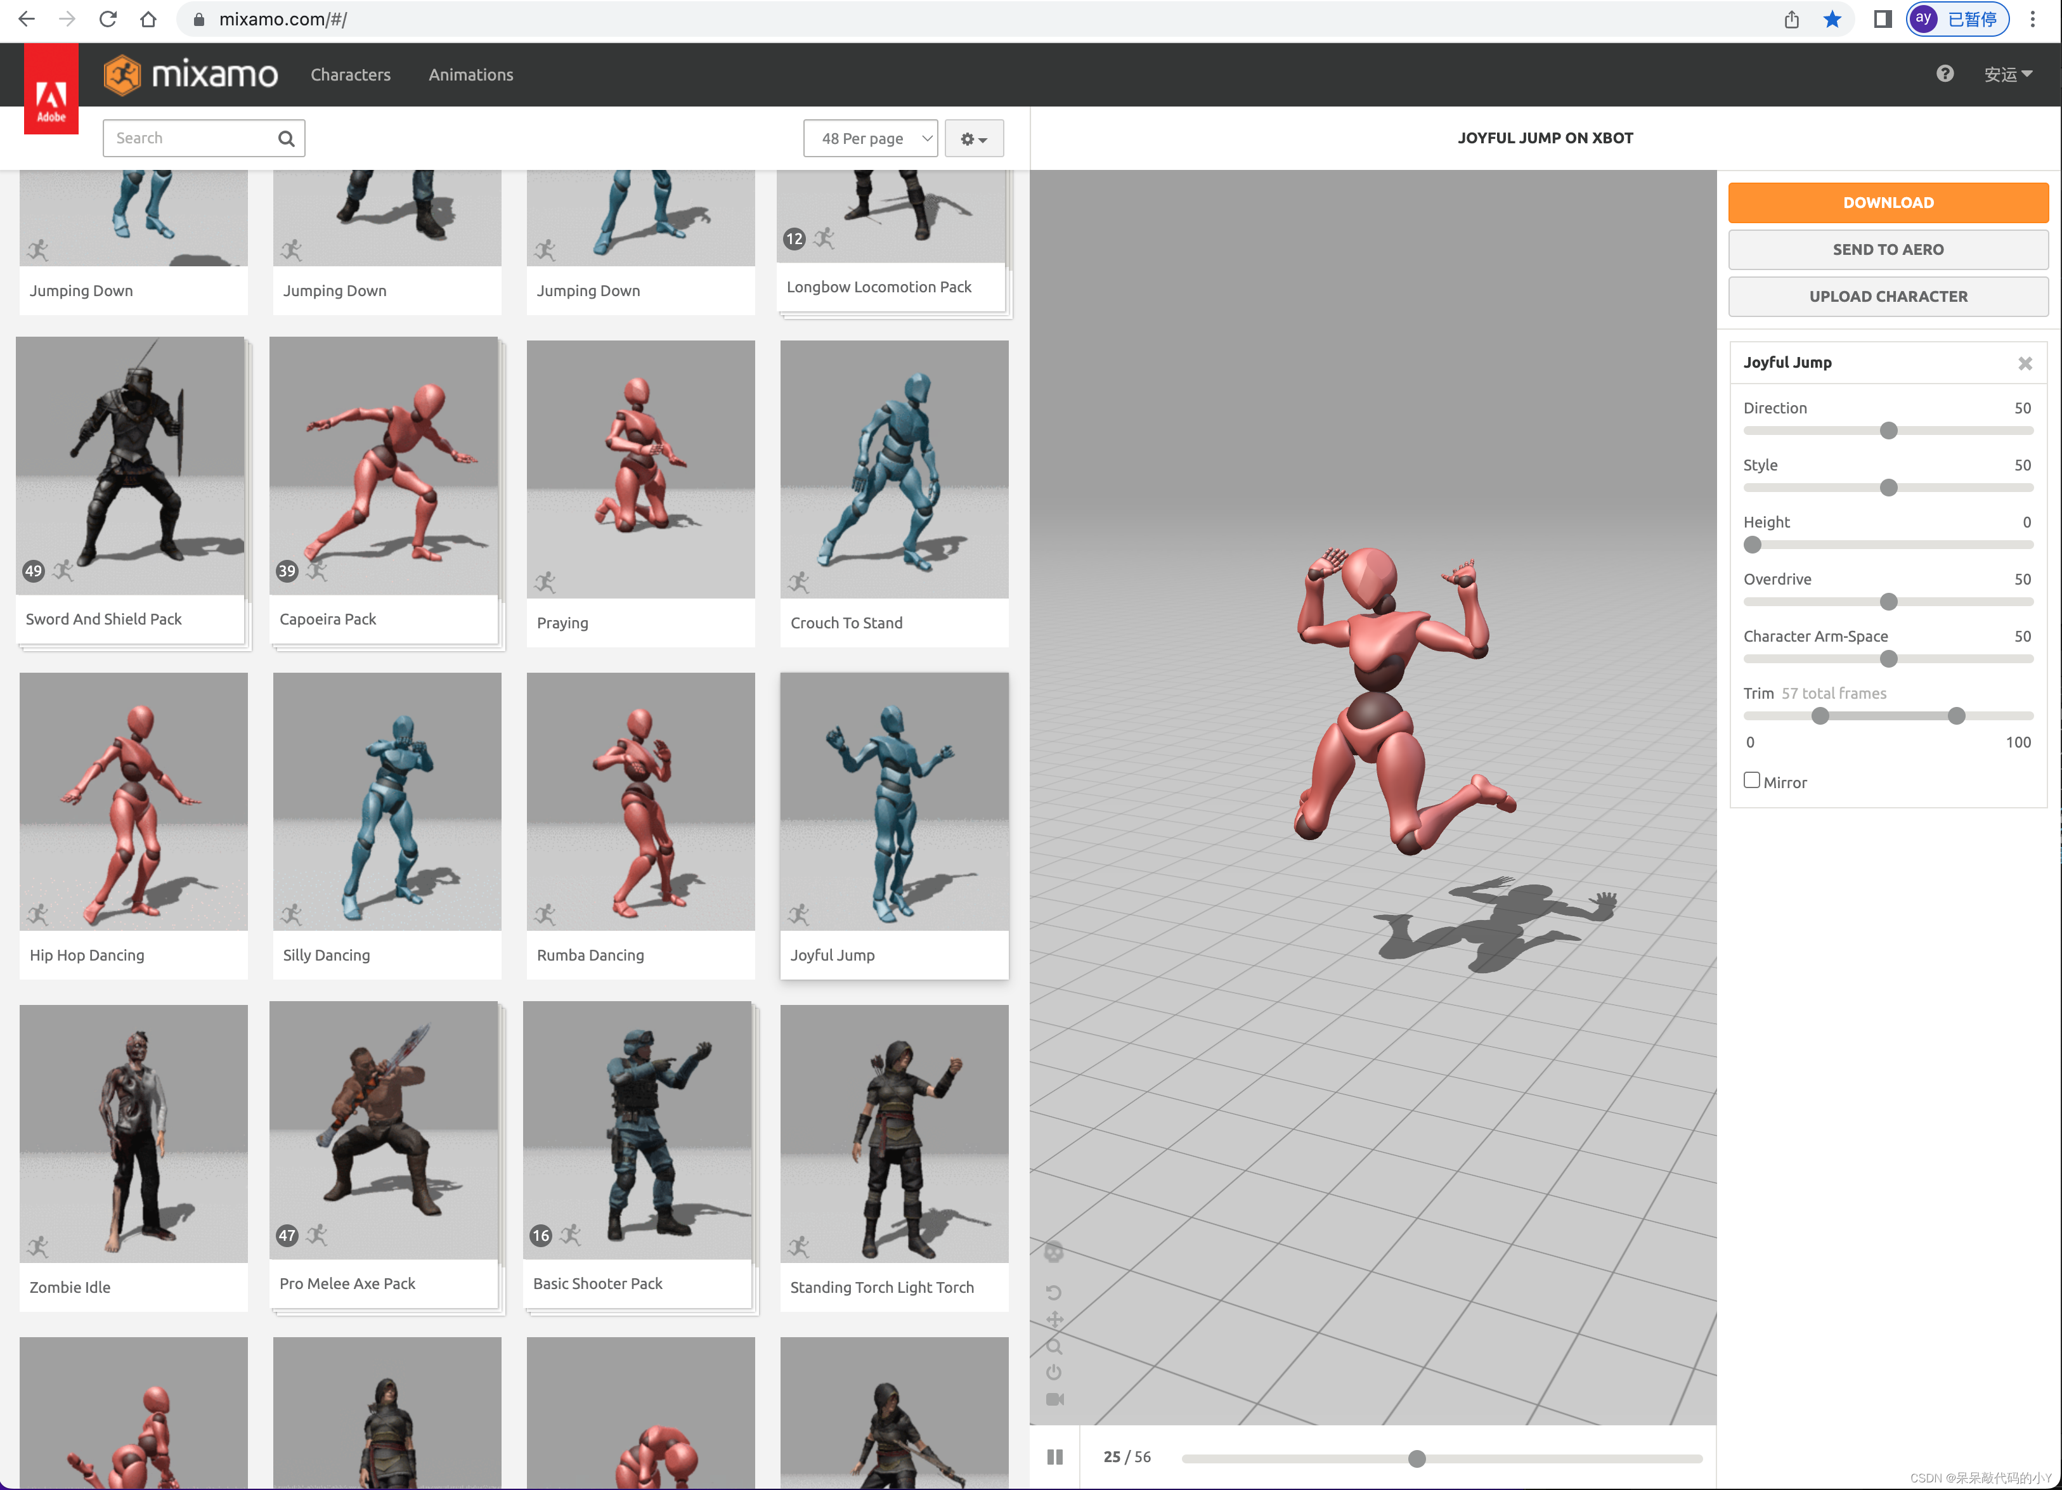Click the zoom magnifier icon in viewer
This screenshot has height=1490, width=2062.
pos(1054,1345)
